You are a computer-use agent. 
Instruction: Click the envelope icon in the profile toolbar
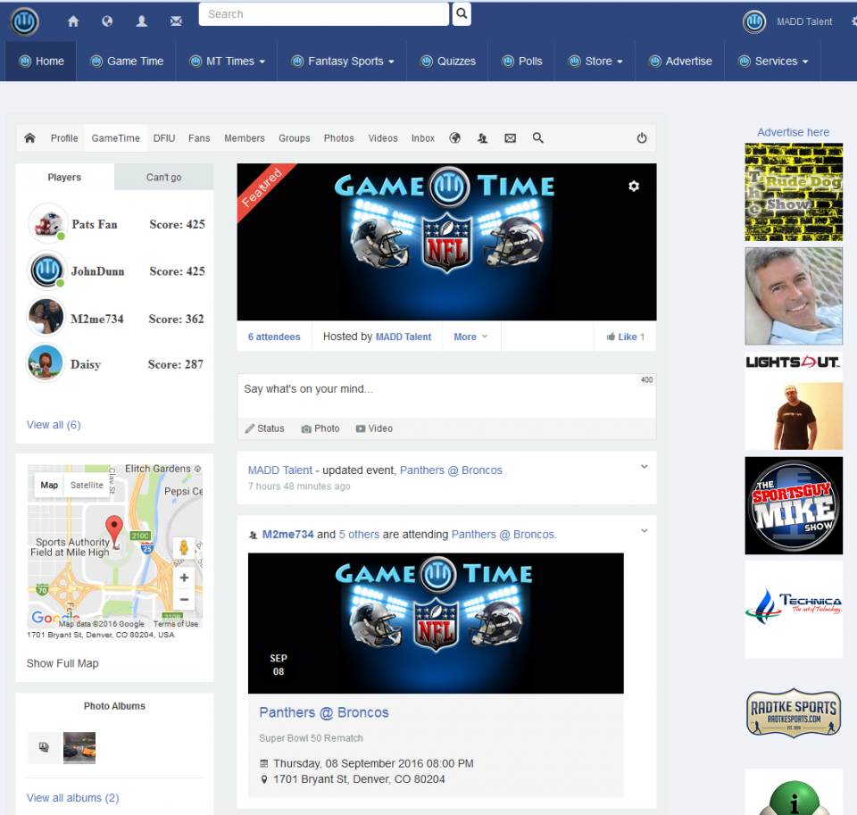(510, 138)
